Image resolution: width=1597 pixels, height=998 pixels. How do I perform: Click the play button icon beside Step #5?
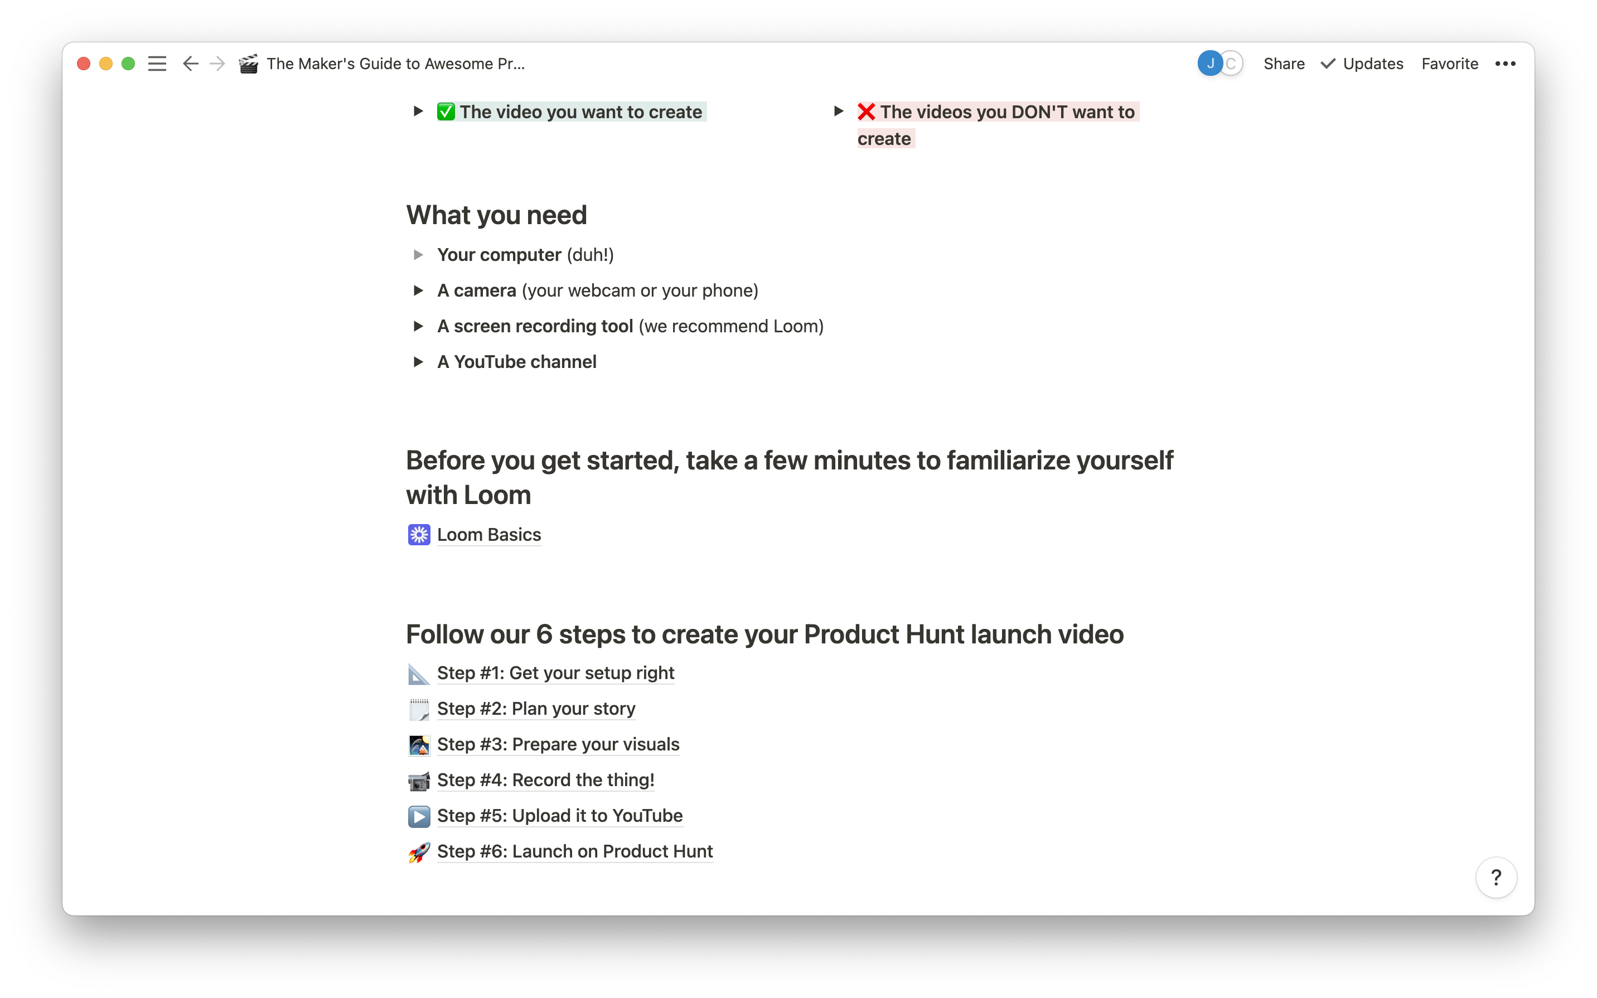[418, 816]
